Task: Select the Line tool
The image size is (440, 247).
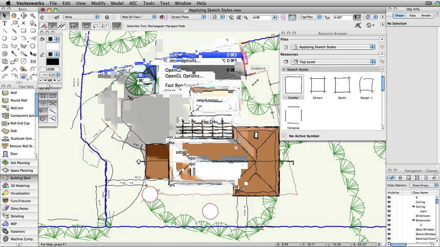Action: click(x=5, y=31)
